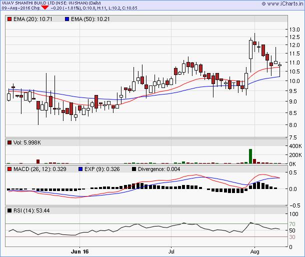
Task: Click the red down-arrow change indicator
Action: pyautogui.click(x=45, y=7)
